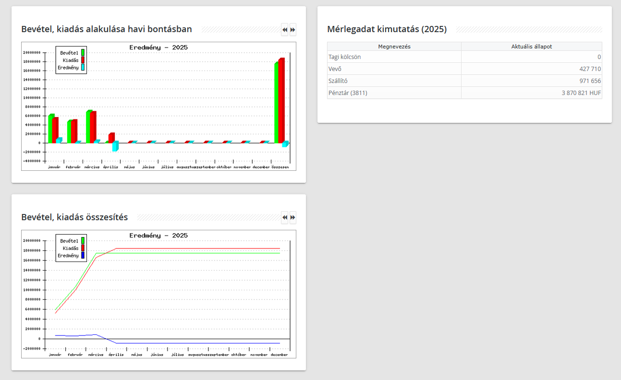Click next-year arrow on Bevétel, kiadás összesítés

pyautogui.click(x=292, y=218)
